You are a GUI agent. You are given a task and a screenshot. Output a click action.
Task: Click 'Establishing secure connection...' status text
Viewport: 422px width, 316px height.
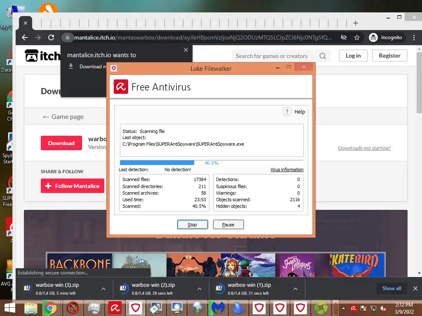pos(53,273)
